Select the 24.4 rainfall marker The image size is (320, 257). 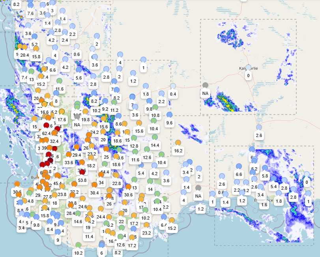(x=101, y=209)
